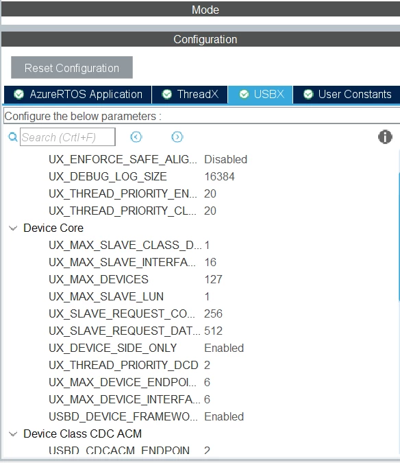This screenshot has width=400, height=463.
Task: Click value 6 of UX_MAX_DEVICE_INTERFA
Action: pos(207,399)
